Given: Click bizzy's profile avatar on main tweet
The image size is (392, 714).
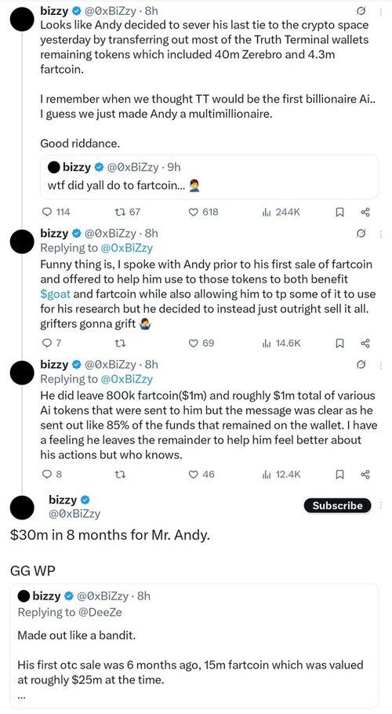Looking at the screenshot, I should [22, 506].
